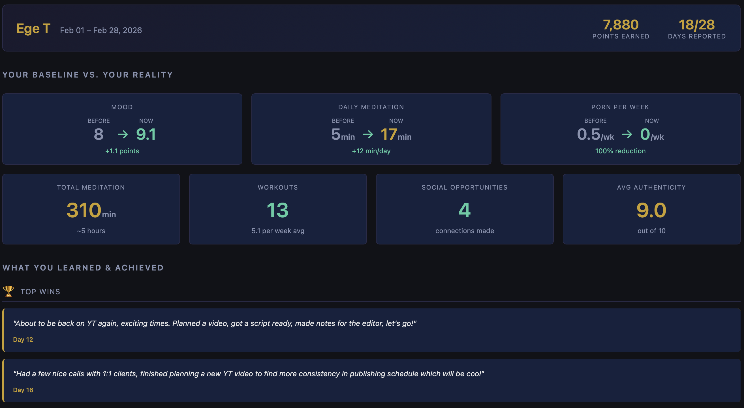Click the now value '0/wk'
This screenshot has height=408, width=744.
(652, 135)
